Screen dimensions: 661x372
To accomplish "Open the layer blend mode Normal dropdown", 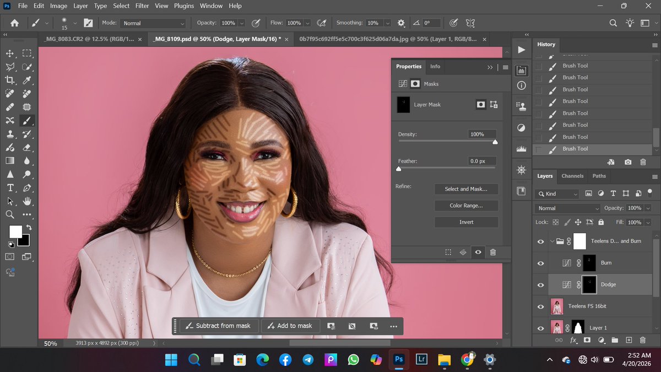I will (567, 208).
